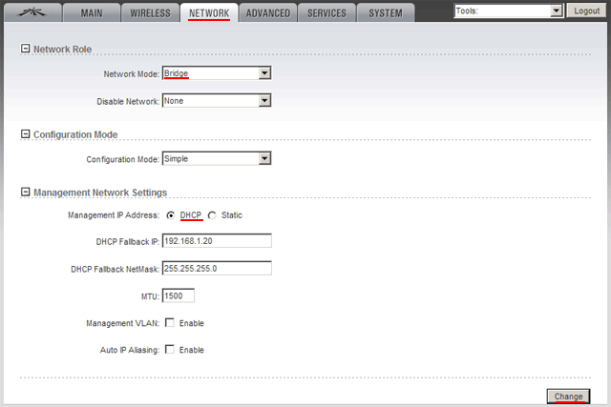Screen dimensions: 611x407
Task: Click the MTU input field
Action: pos(179,295)
